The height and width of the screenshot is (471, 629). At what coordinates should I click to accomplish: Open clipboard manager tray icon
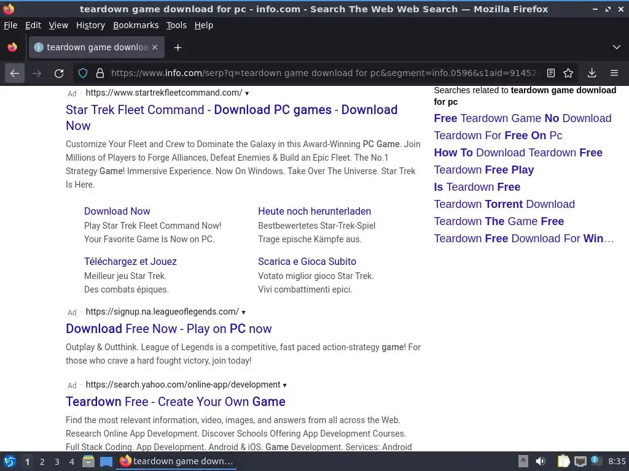[563, 461]
